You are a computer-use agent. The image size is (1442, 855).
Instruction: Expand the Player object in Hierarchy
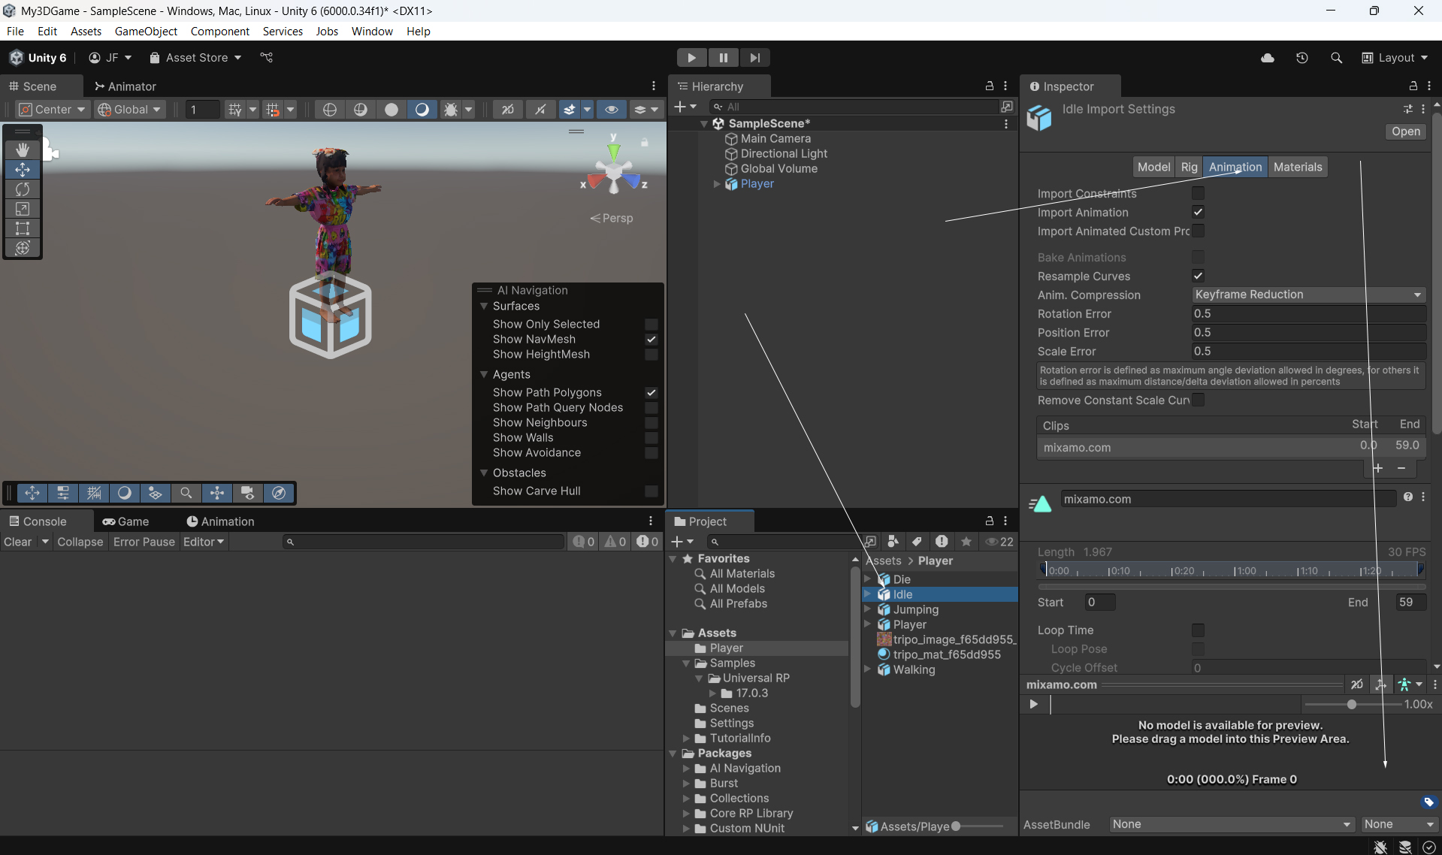point(717,184)
